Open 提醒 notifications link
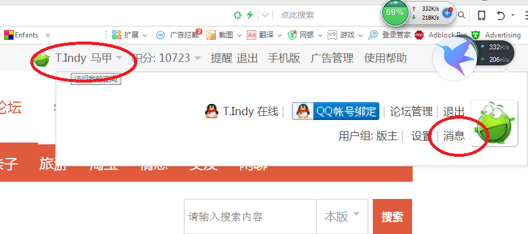This screenshot has height=234, width=528. tap(221, 58)
